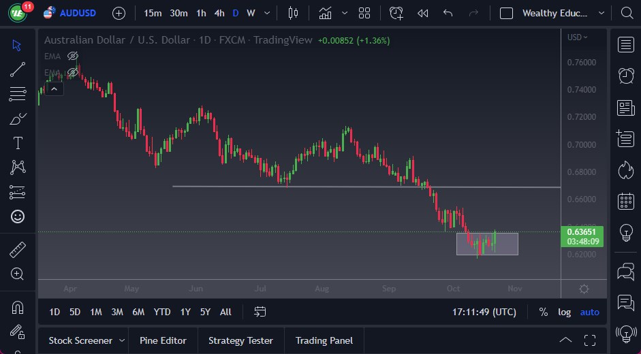641x354 pixels.
Task: Click the AUDUSD symbol search
Action: coord(78,13)
